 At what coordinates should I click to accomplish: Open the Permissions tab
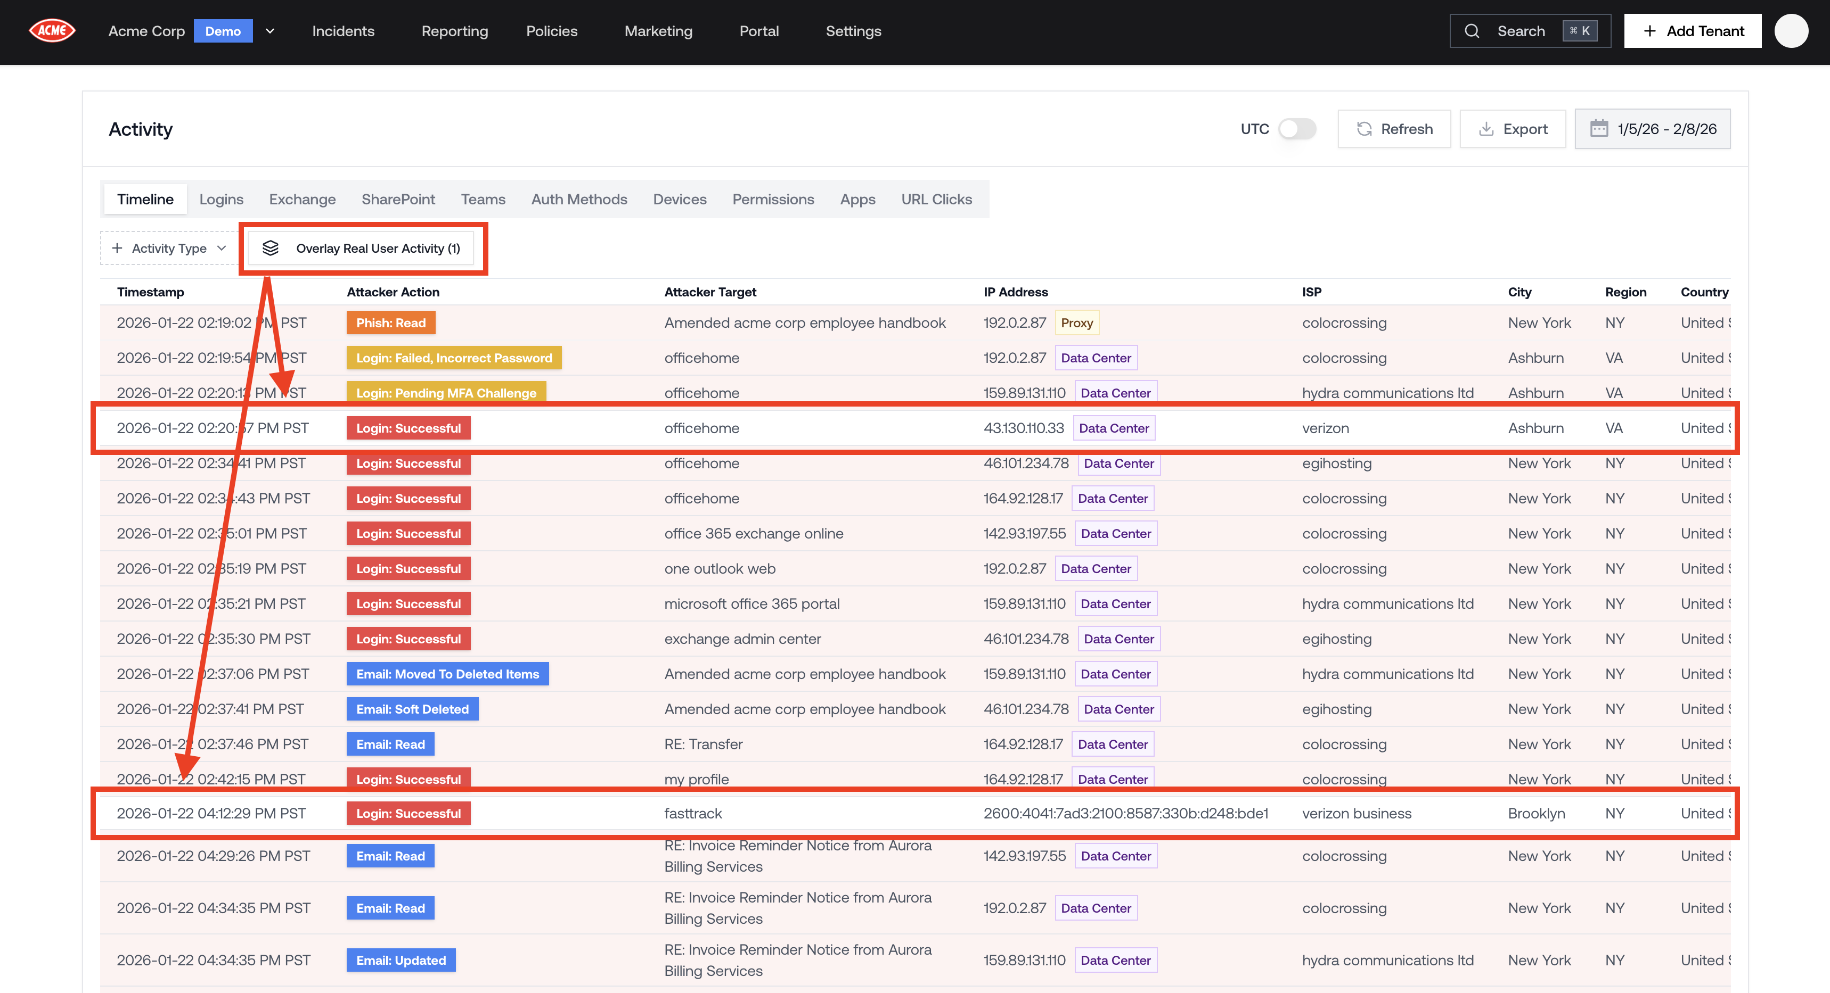click(x=773, y=200)
